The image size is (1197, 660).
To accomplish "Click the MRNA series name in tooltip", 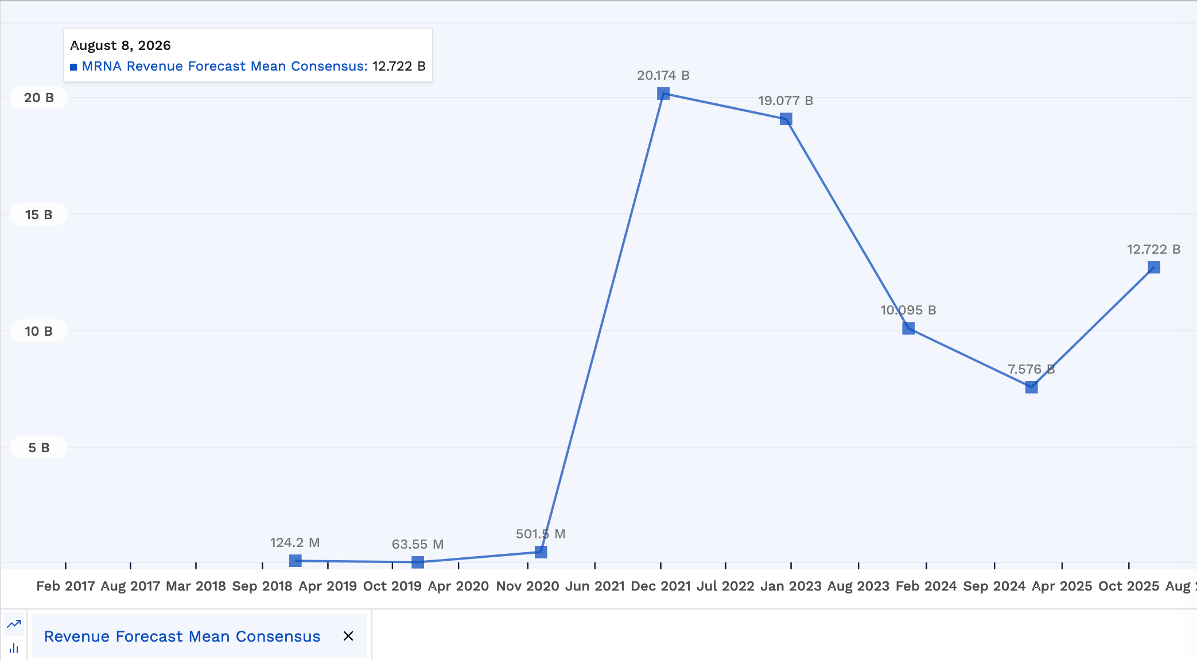I will click(x=225, y=66).
